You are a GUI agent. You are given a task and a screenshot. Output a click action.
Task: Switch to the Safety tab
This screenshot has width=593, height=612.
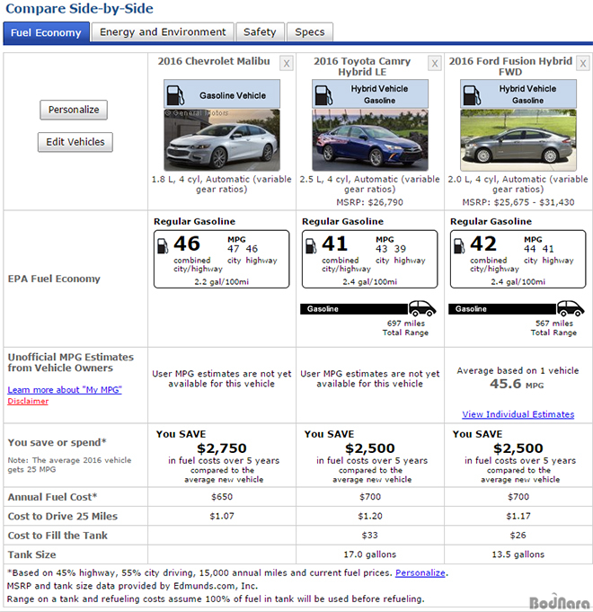[260, 32]
